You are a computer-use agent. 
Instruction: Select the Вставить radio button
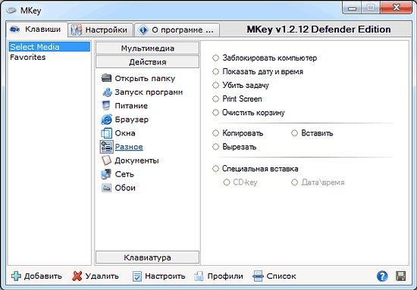pyautogui.click(x=294, y=133)
